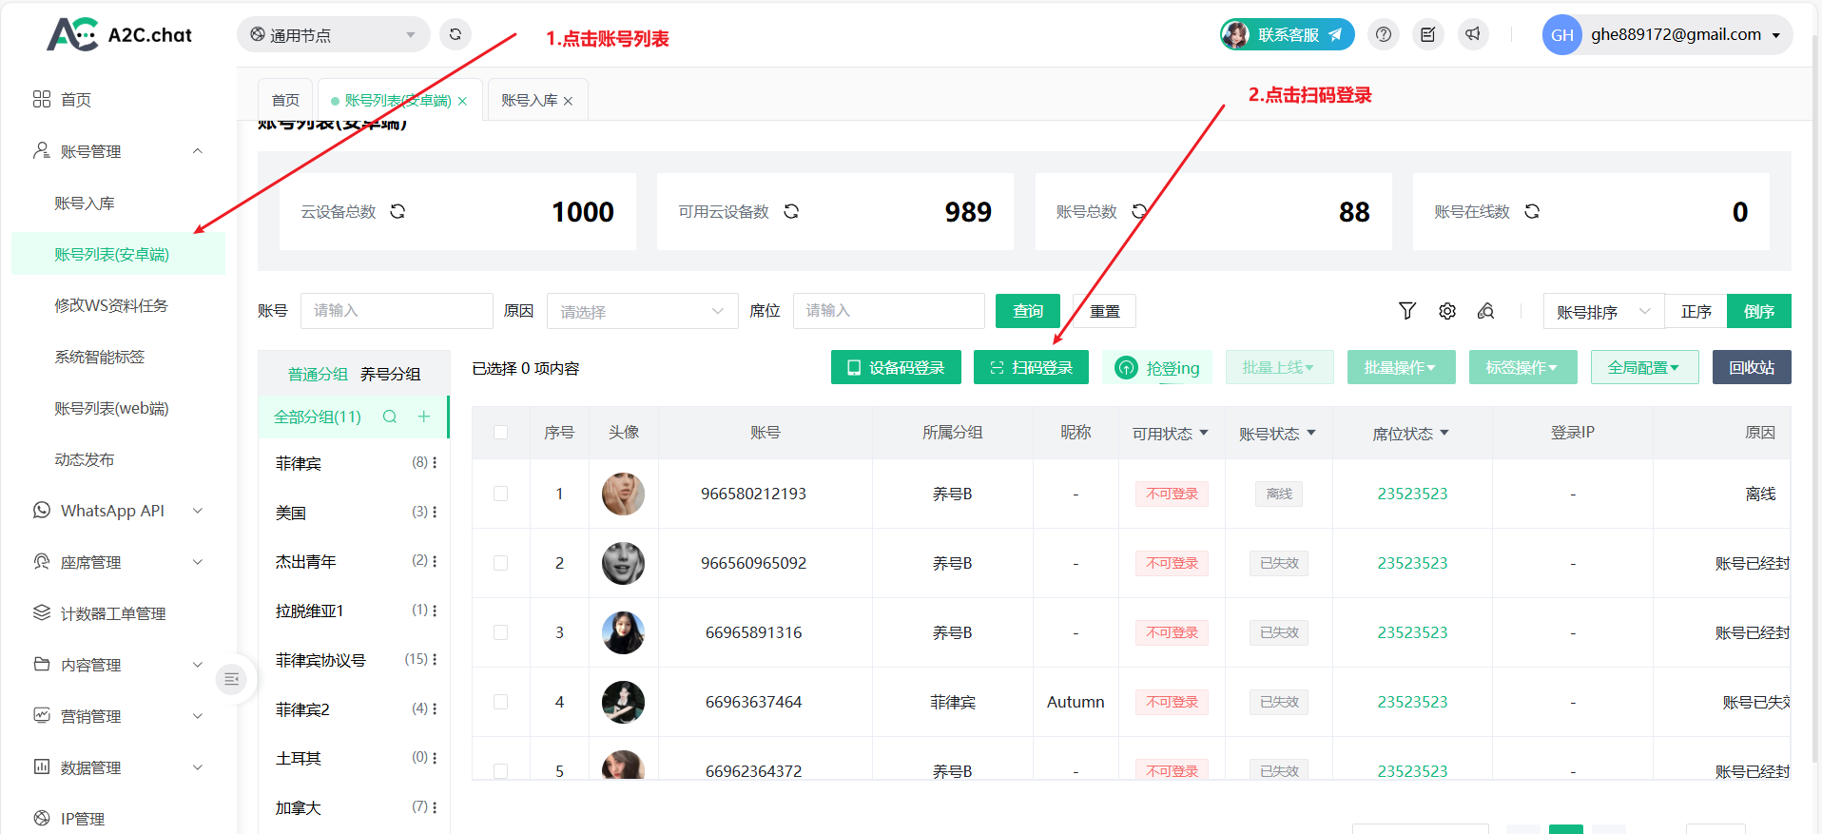Toggle the select-all header checkbox
This screenshot has width=1822, height=834.
(501, 433)
